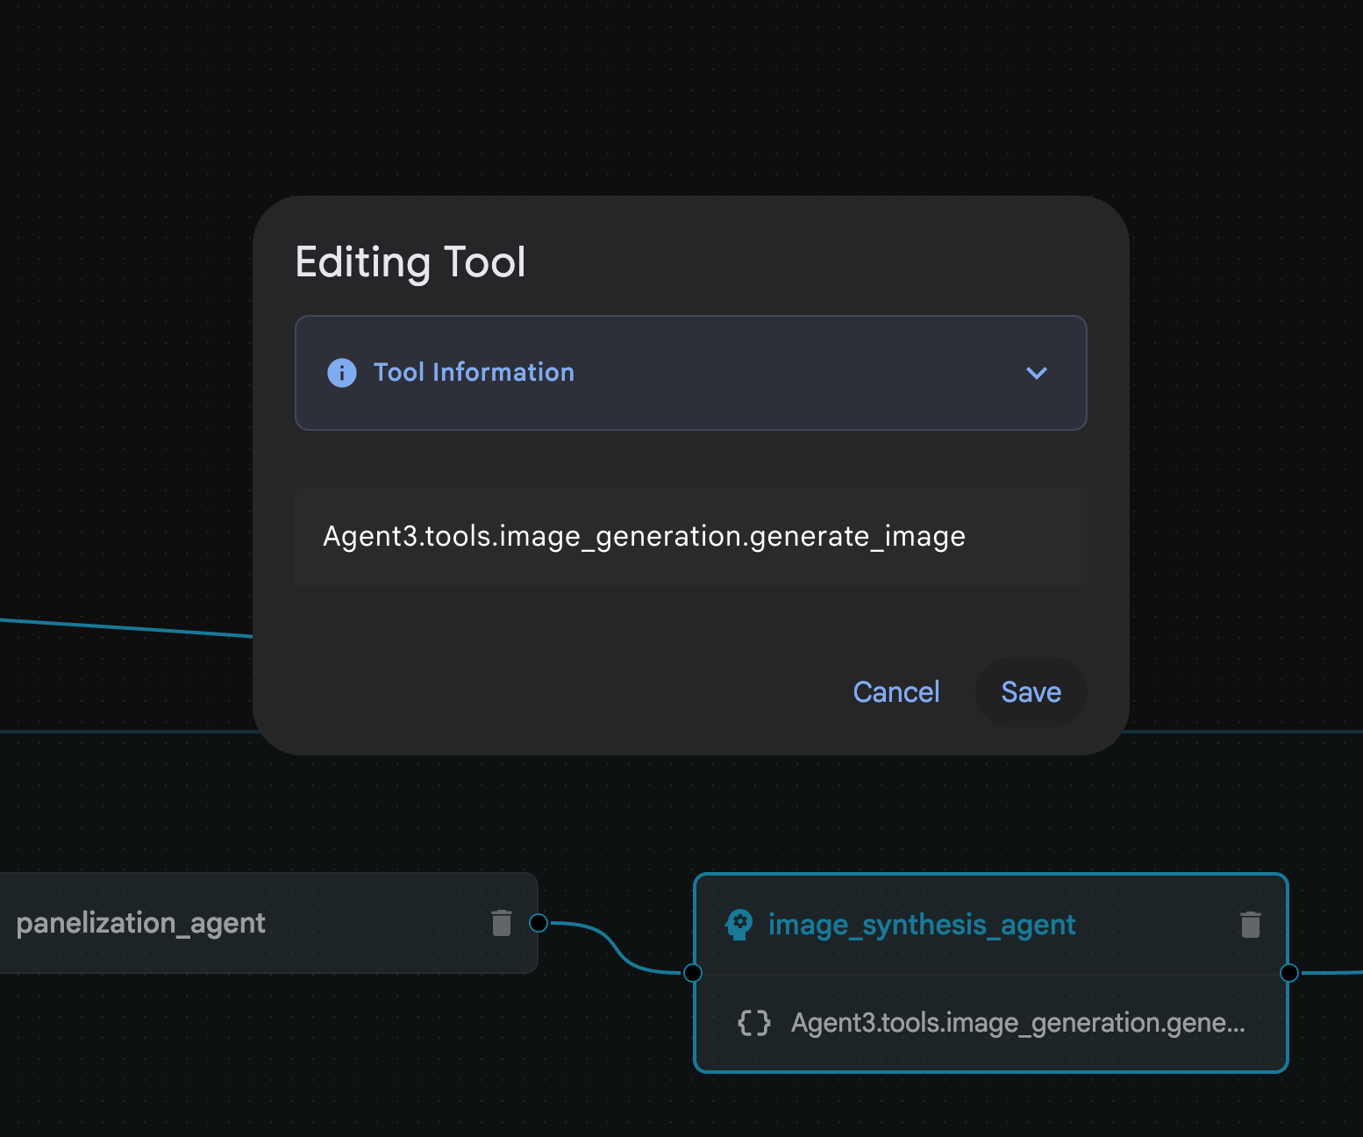Click the output port on image_synthesis_agent
The image size is (1363, 1137).
coord(1288,972)
